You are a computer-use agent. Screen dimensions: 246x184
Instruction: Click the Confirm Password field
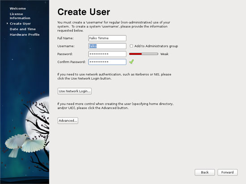(x=107, y=62)
